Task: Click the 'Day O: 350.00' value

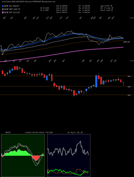Action: click(x=62, y=6)
